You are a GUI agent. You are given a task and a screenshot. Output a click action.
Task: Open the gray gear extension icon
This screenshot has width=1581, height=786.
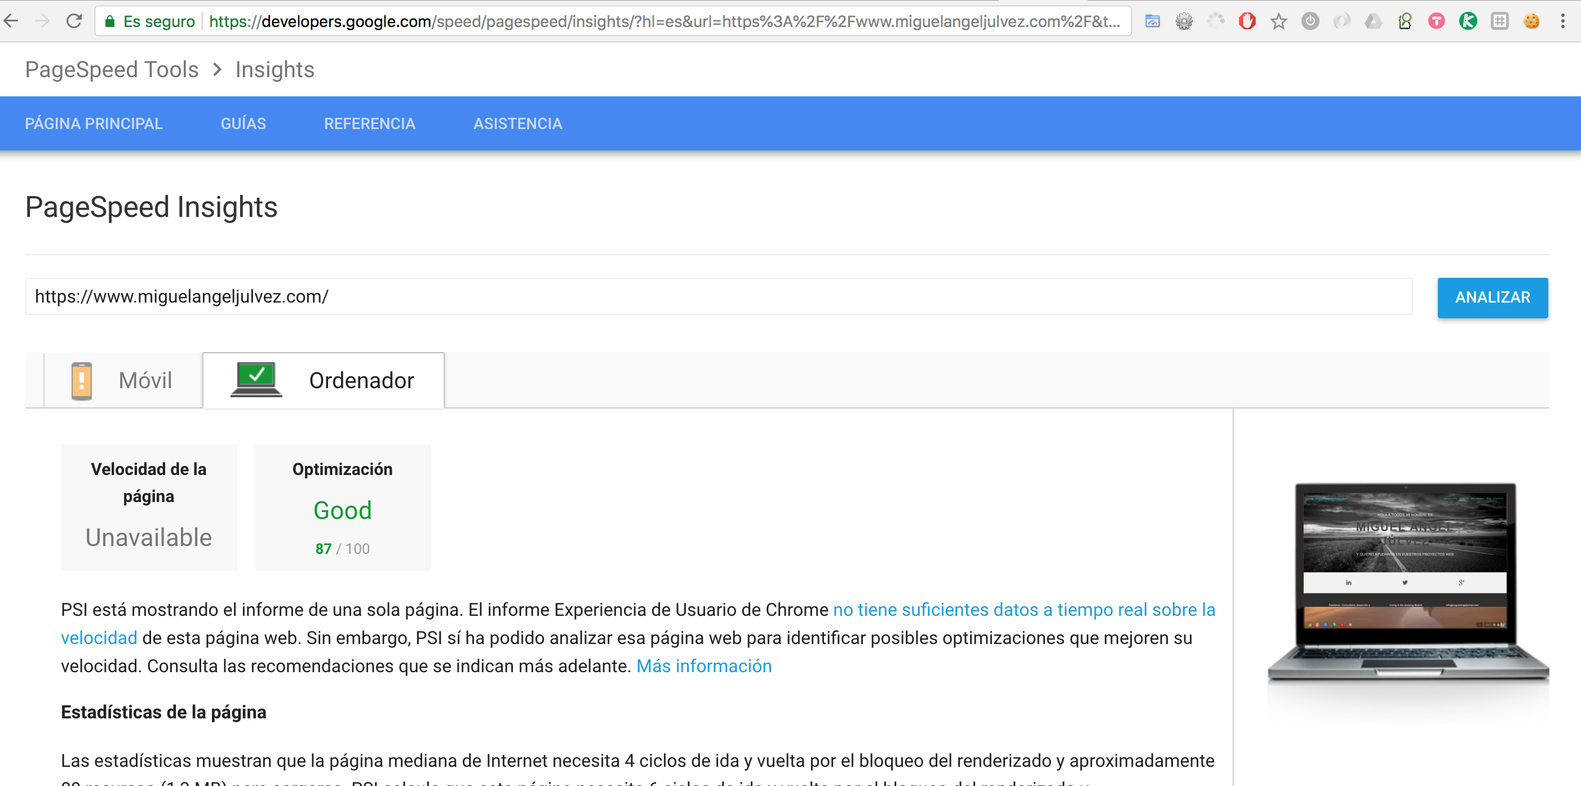coord(1184,21)
